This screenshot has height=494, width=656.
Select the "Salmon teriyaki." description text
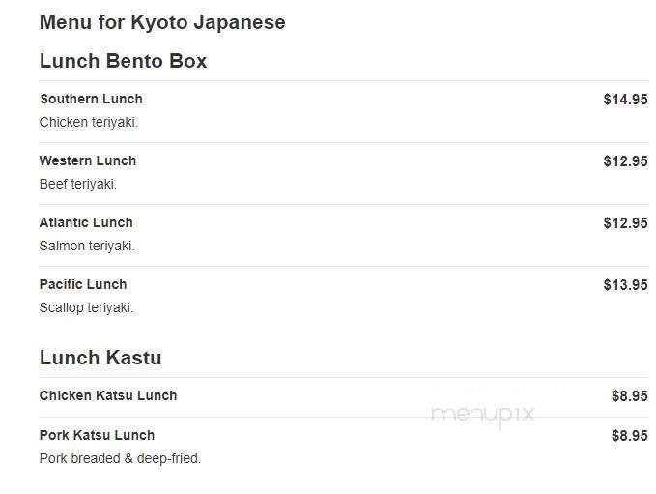tap(87, 246)
